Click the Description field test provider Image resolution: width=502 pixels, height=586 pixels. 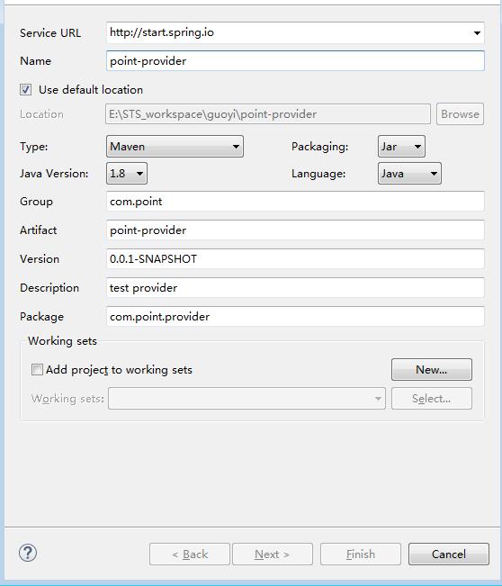[x=295, y=288]
